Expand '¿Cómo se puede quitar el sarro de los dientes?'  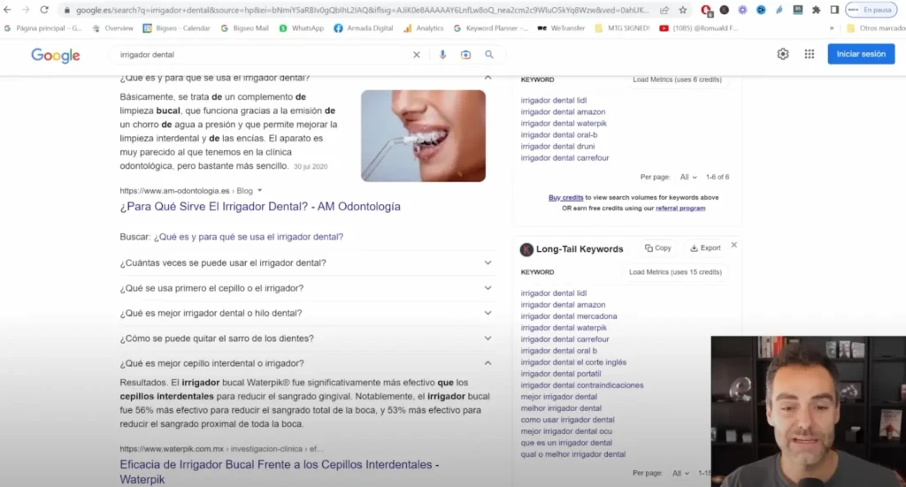[x=306, y=339]
